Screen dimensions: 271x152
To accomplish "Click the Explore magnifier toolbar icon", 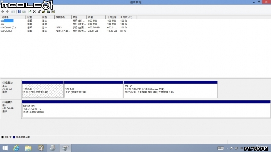I will tap(48, 11).
